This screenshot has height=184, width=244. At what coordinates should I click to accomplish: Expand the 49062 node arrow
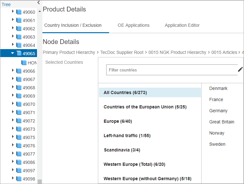pos(13,28)
